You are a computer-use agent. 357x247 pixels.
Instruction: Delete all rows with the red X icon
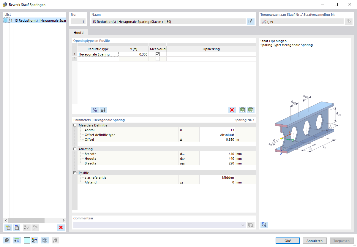(232, 110)
